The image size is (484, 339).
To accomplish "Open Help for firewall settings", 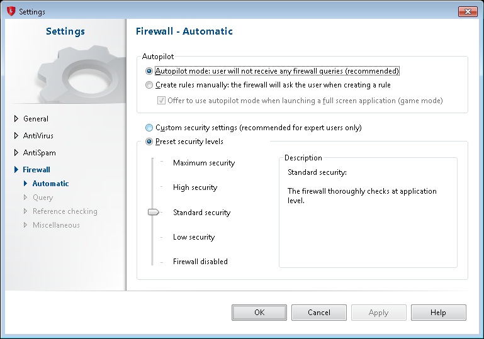I will point(438,313).
